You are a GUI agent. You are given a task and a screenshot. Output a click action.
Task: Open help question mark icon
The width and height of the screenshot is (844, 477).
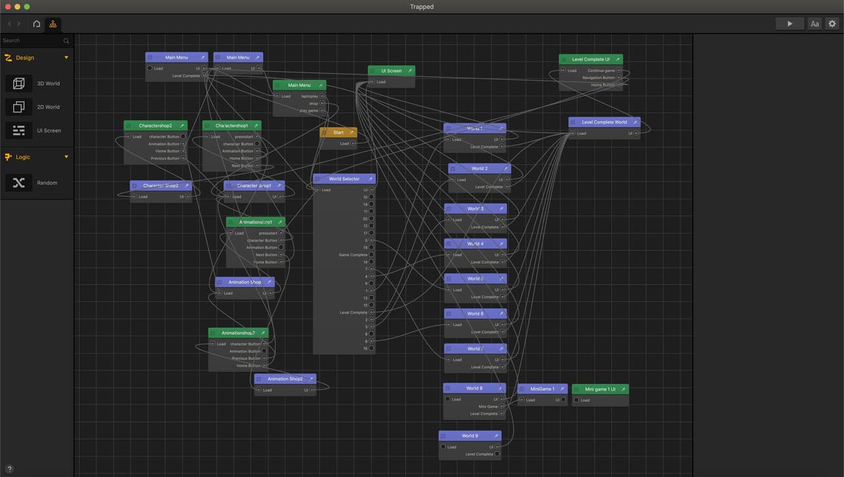tap(9, 468)
